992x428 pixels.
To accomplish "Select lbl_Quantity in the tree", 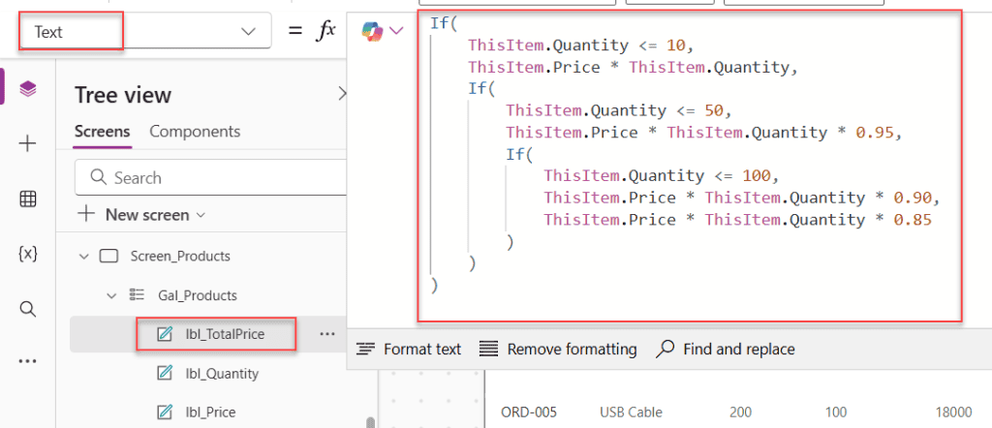I will tap(222, 374).
